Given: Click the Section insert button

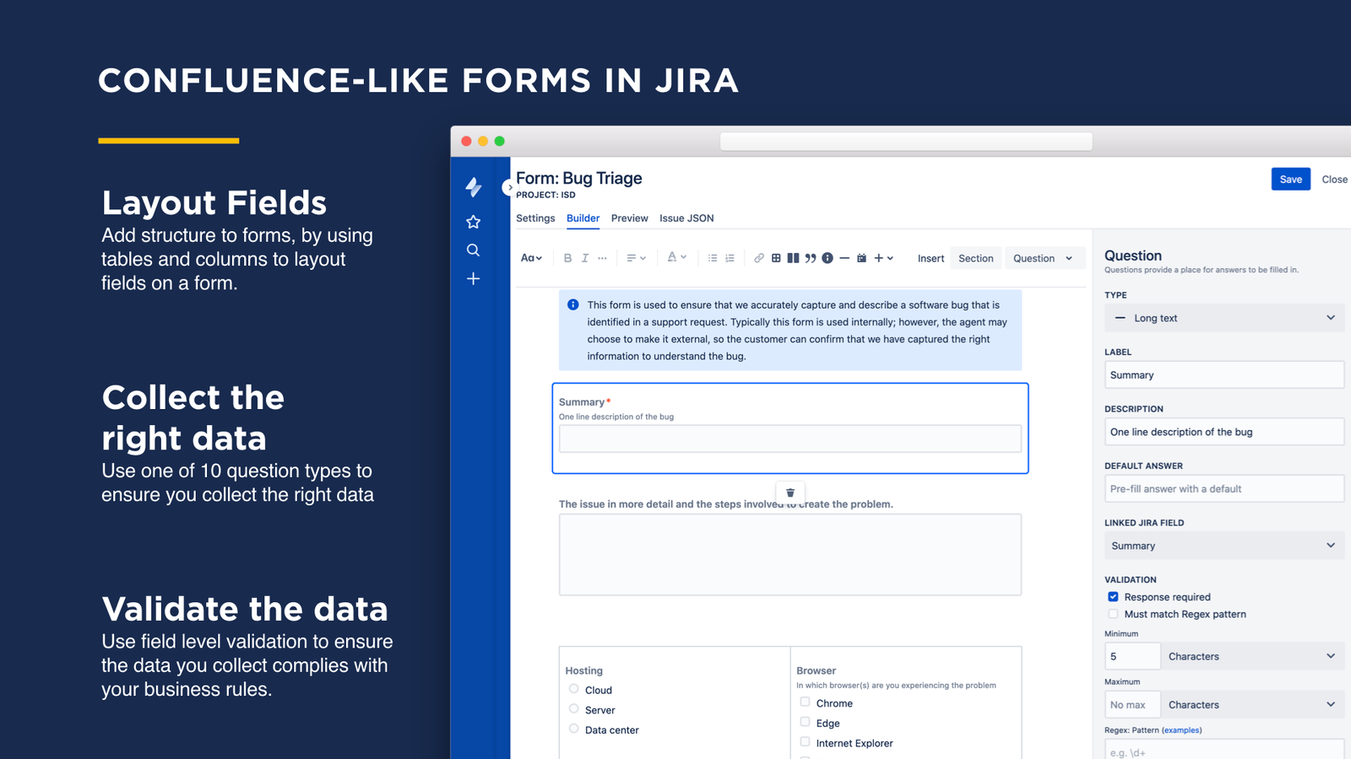Looking at the screenshot, I should (x=975, y=258).
